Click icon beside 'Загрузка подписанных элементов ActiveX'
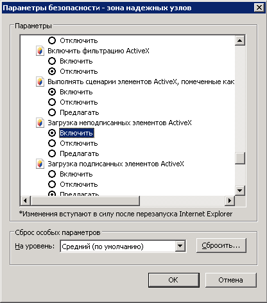 click(40, 164)
